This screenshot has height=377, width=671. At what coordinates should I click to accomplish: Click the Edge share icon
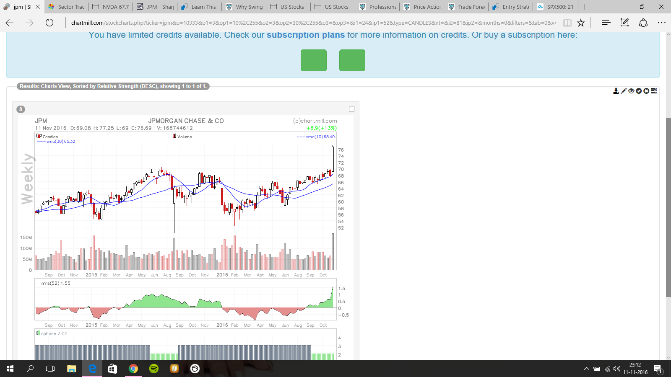(x=643, y=23)
